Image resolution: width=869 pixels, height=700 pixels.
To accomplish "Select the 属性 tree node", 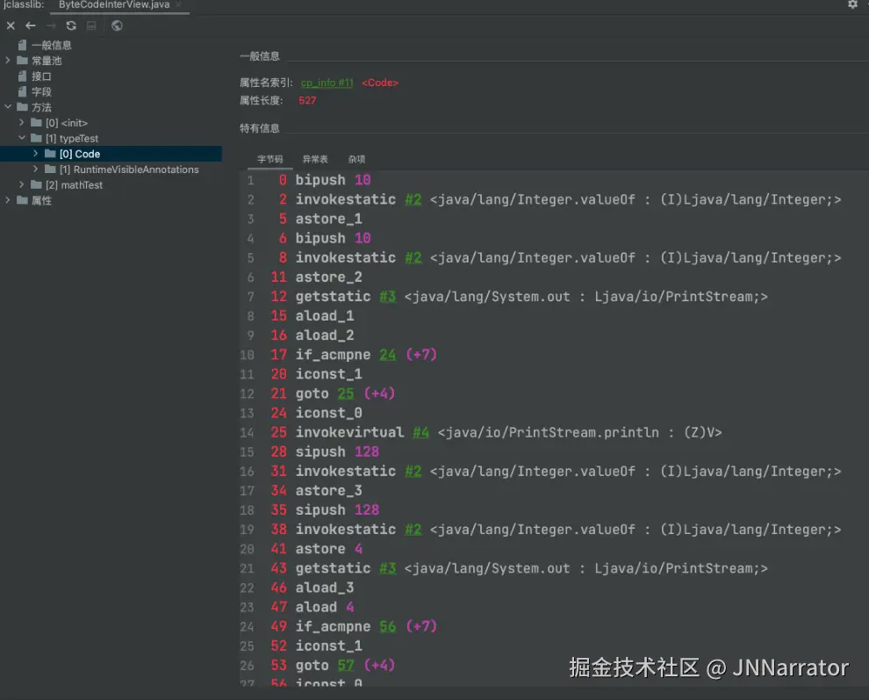I will [x=41, y=200].
